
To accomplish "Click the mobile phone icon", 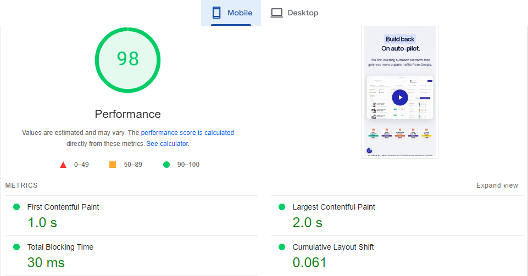I will point(216,13).
